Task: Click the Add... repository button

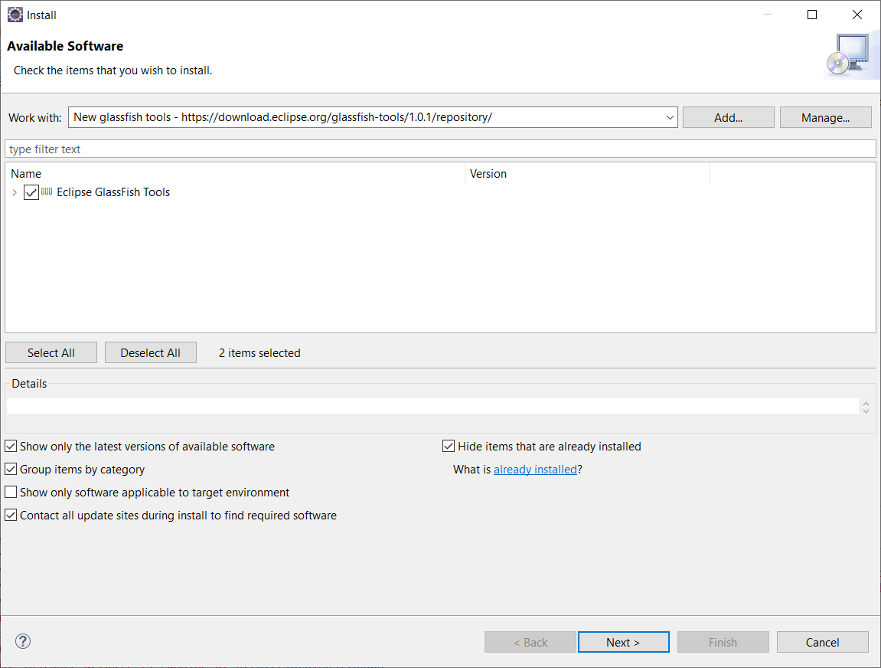Action: [x=728, y=117]
